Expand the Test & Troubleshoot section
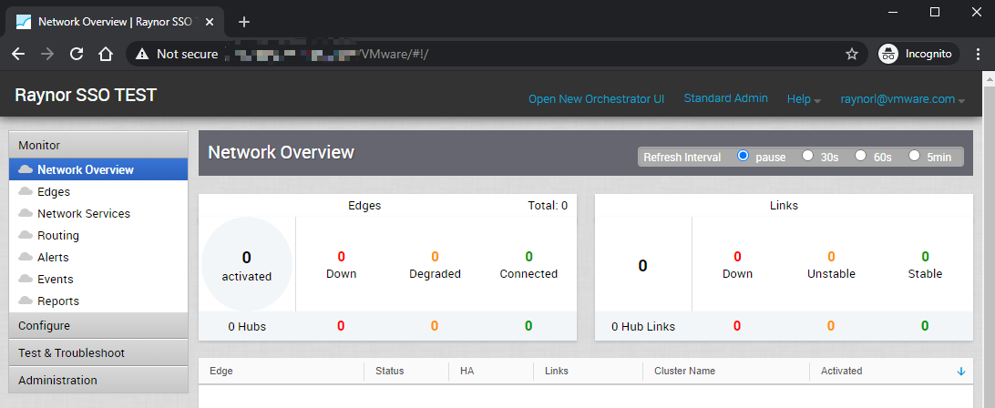The width and height of the screenshot is (995, 408). [98, 352]
